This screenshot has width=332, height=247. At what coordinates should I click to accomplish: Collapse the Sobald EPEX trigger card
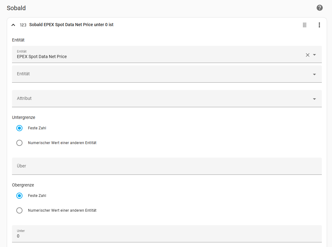click(x=13, y=25)
